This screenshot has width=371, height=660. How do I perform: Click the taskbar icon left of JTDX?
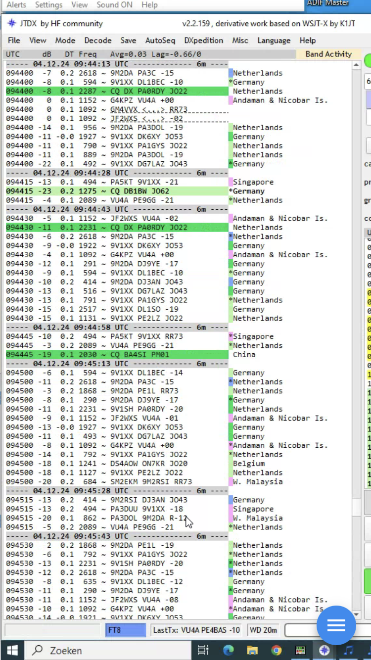click(x=301, y=650)
